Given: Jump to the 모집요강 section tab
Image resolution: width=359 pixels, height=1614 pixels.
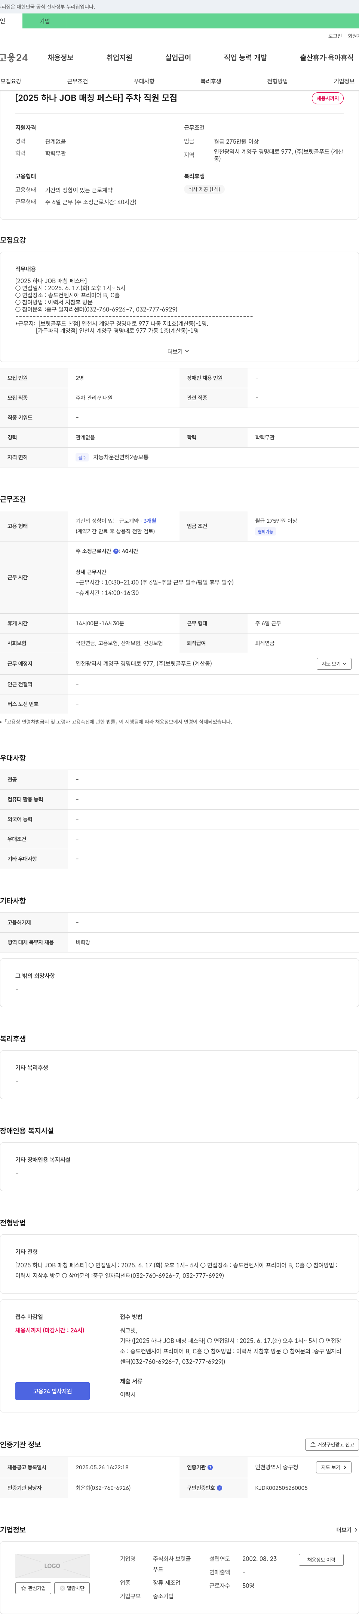Looking at the screenshot, I should 10,82.
